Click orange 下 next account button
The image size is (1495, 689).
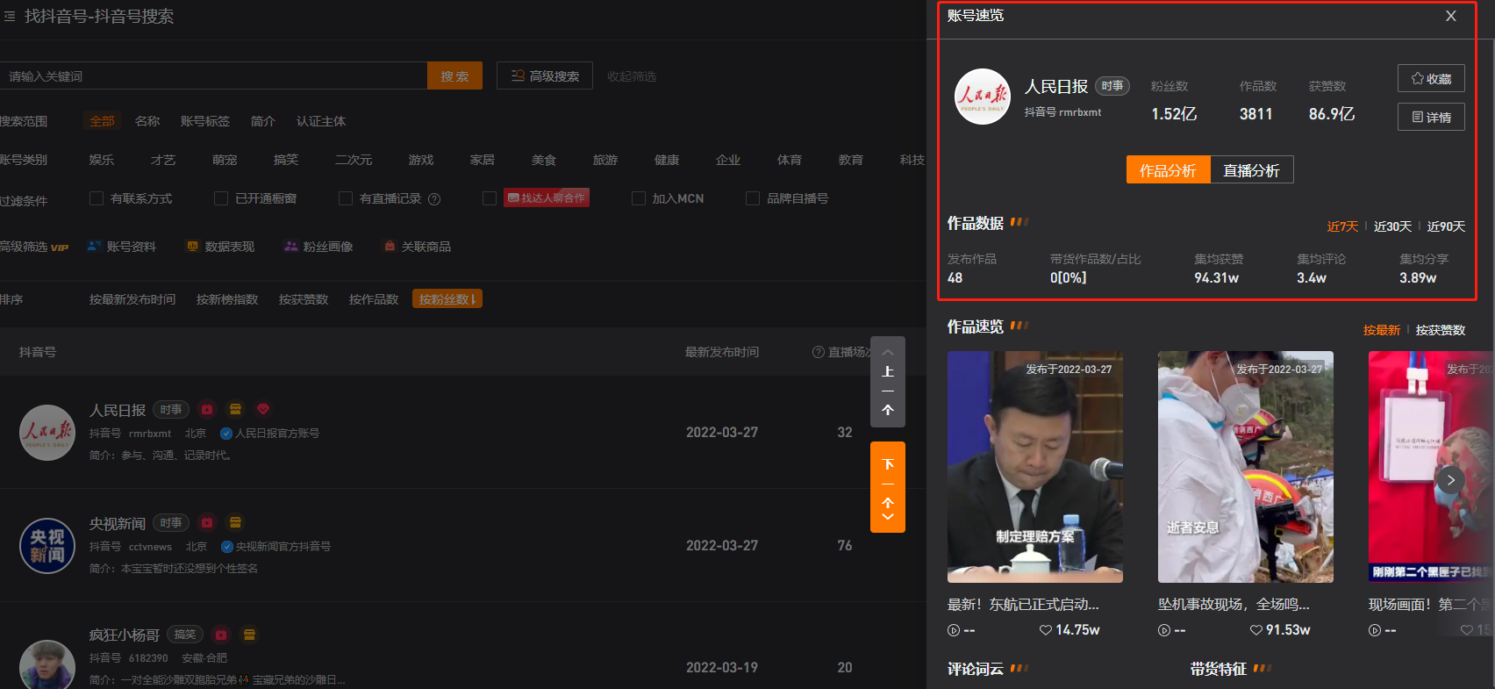888,487
